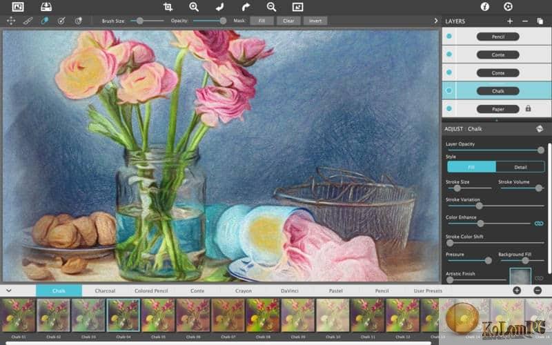Select the Crop tool
Image resolution: width=552 pixels, height=345 pixels.
[x=168, y=7]
